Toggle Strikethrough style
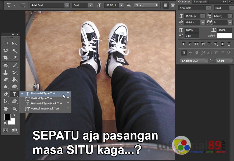Screen dimensions: 234x161 [229, 44]
